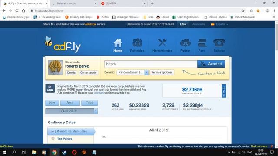Click the browser forward arrow

(10, 10)
